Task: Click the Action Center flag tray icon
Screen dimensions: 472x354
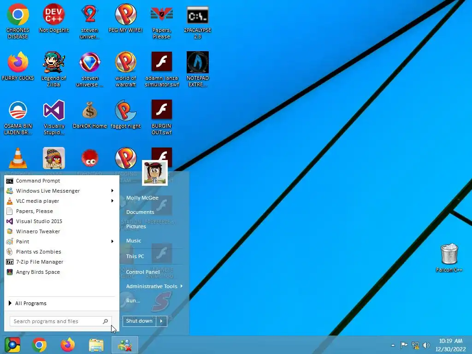Action: pos(404,345)
